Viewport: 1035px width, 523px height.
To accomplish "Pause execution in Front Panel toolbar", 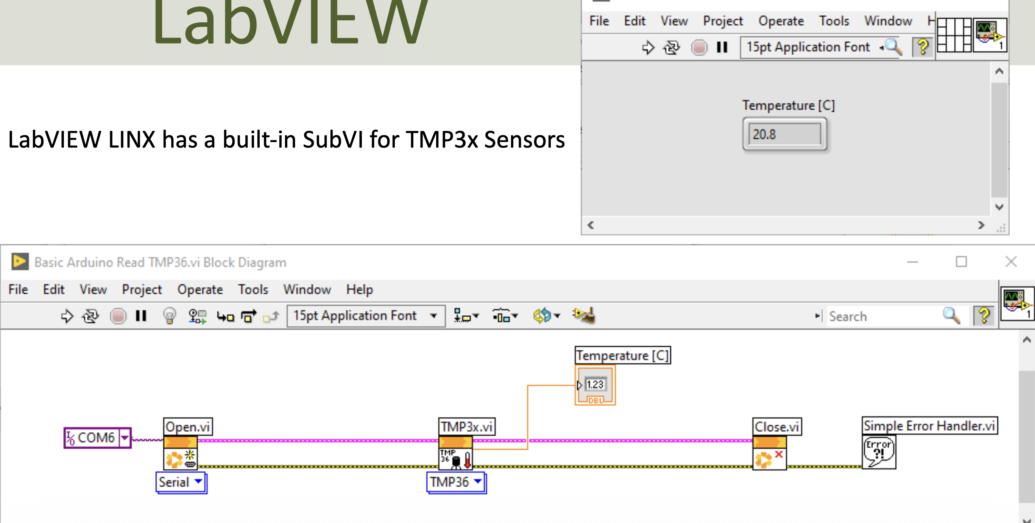I will click(722, 47).
